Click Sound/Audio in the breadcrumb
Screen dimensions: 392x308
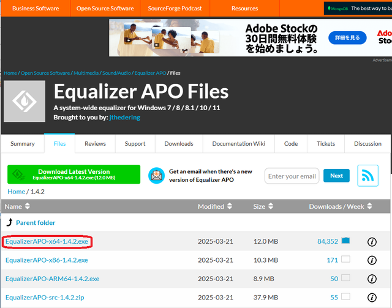116,73
